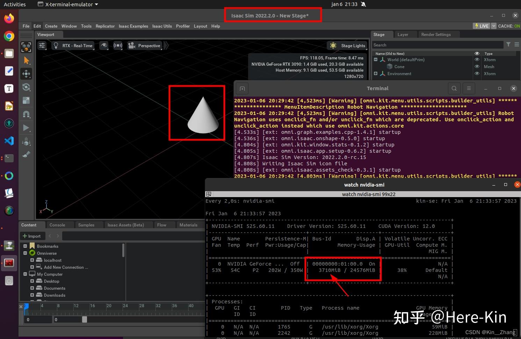Open the Isaac Examples menu
Screen dimensions: 521x339
coord(133,26)
